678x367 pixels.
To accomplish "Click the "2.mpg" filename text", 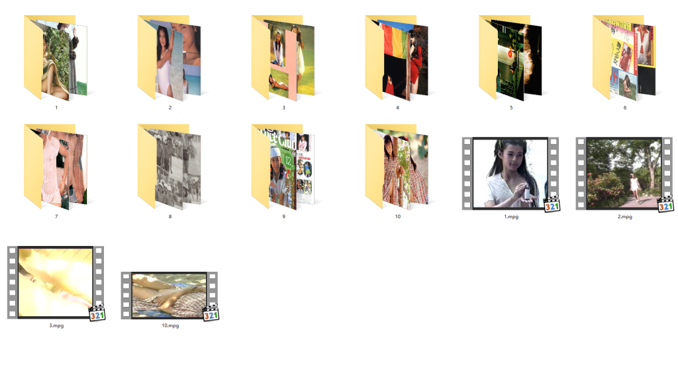I will pyautogui.click(x=624, y=217).
